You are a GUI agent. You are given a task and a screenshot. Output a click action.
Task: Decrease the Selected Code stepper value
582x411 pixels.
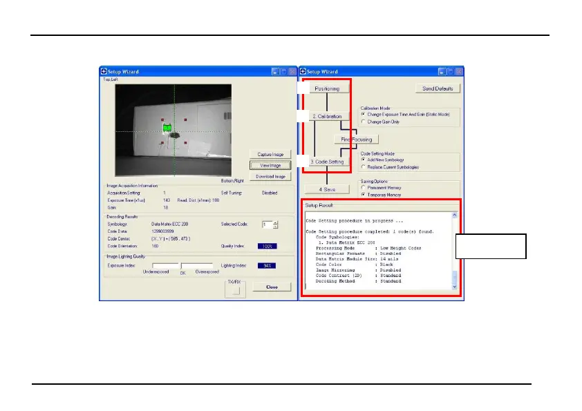click(x=275, y=227)
